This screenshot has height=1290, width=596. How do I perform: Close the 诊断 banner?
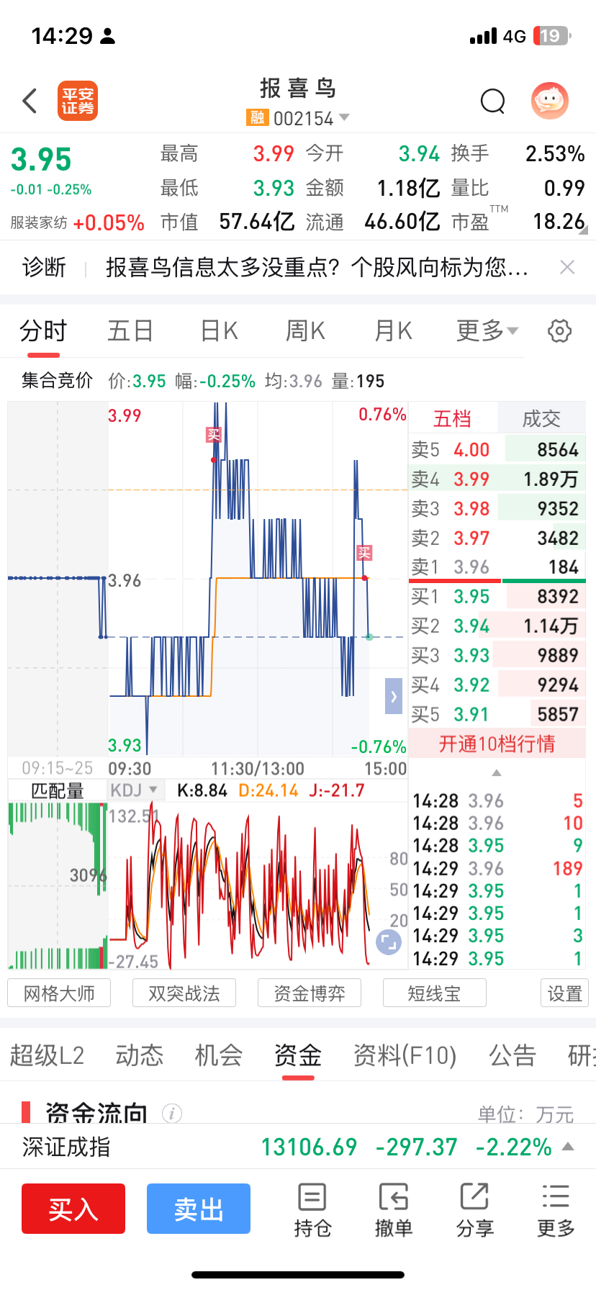tap(567, 268)
